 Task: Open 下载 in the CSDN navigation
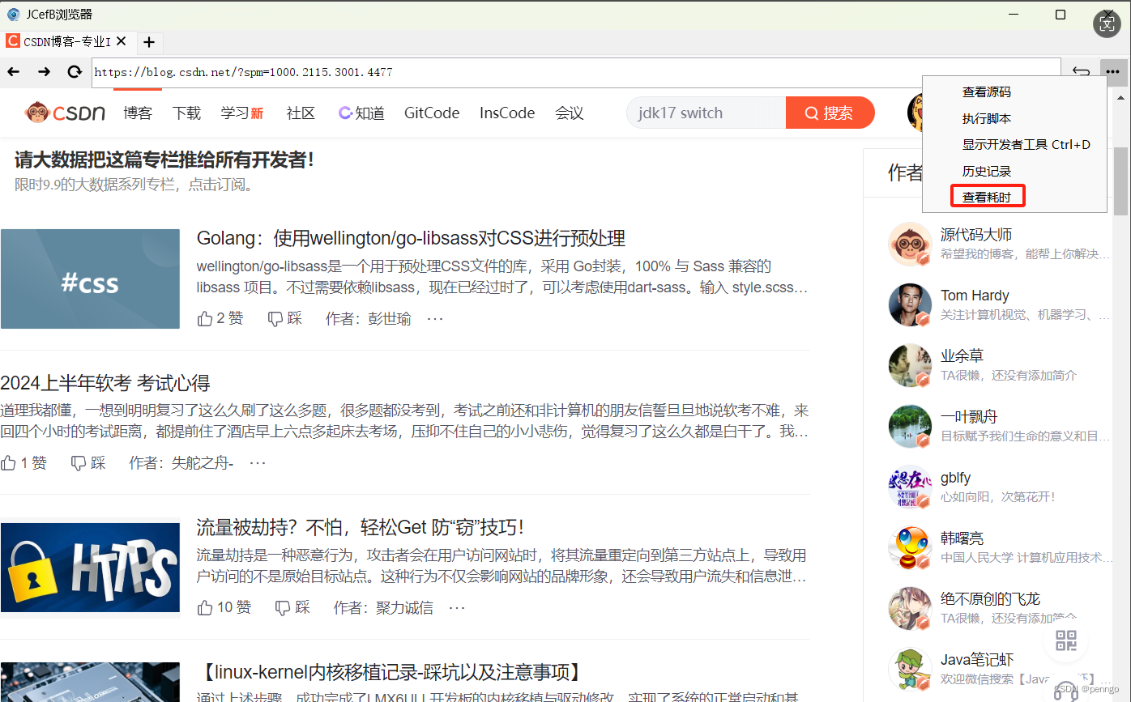tap(186, 113)
